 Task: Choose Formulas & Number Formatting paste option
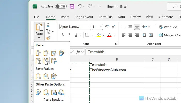[54, 53]
